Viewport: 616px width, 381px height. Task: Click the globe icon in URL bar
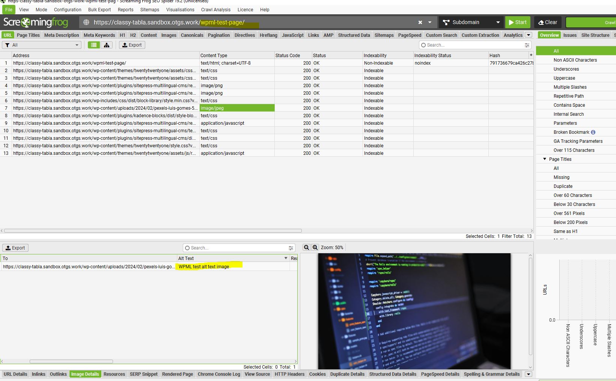86,23
